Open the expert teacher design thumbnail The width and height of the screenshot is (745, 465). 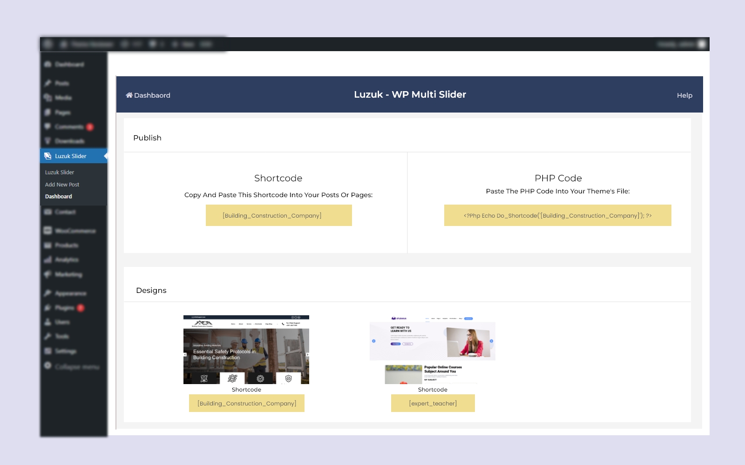[x=433, y=350]
